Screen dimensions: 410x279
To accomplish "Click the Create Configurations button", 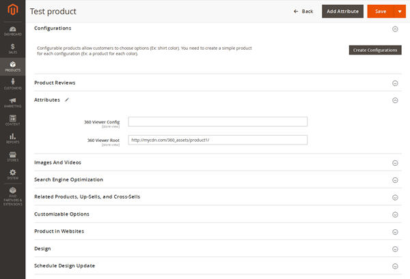I will pyautogui.click(x=375, y=50).
